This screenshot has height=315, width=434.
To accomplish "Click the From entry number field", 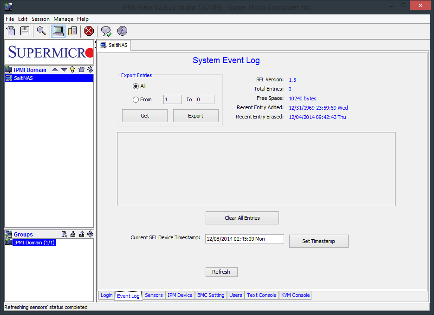I will pyautogui.click(x=173, y=99).
